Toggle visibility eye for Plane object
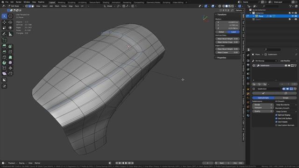Screen dimensions: 299x168 click(x=293, y=16)
